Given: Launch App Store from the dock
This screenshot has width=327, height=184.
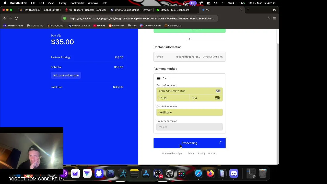Looking at the screenshot, I should tap(146, 174).
